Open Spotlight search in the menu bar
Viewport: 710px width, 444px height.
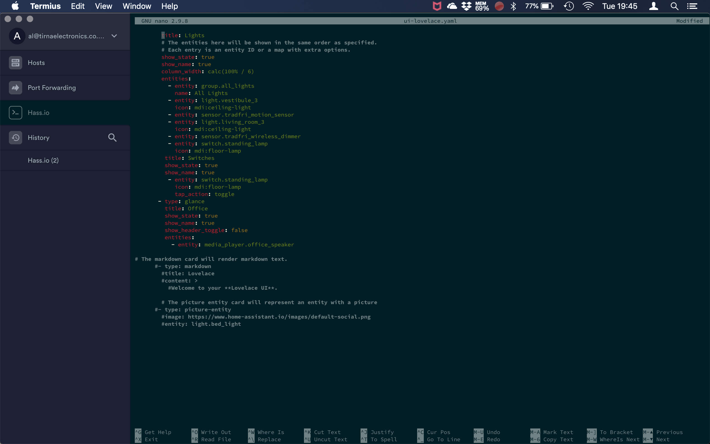coord(674,6)
